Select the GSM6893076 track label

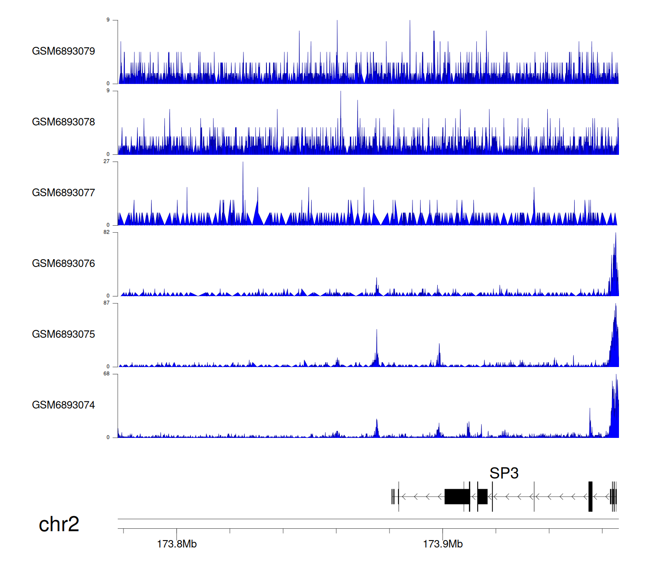pos(63,264)
